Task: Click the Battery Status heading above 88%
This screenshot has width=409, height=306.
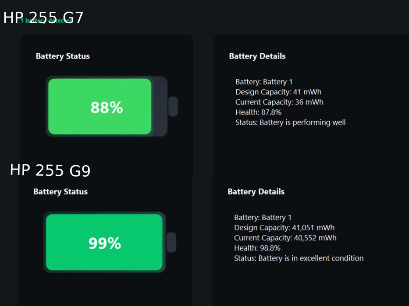Action: coord(63,56)
